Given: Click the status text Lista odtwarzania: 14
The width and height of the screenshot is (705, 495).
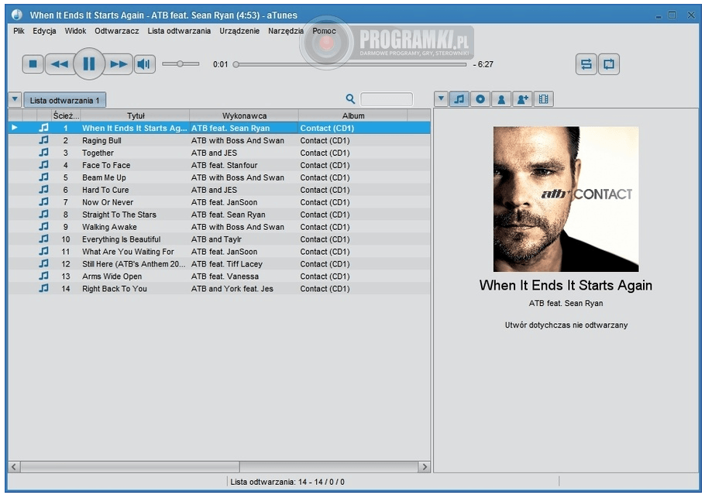Looking at the screenshot, I should tap(287, 482).
